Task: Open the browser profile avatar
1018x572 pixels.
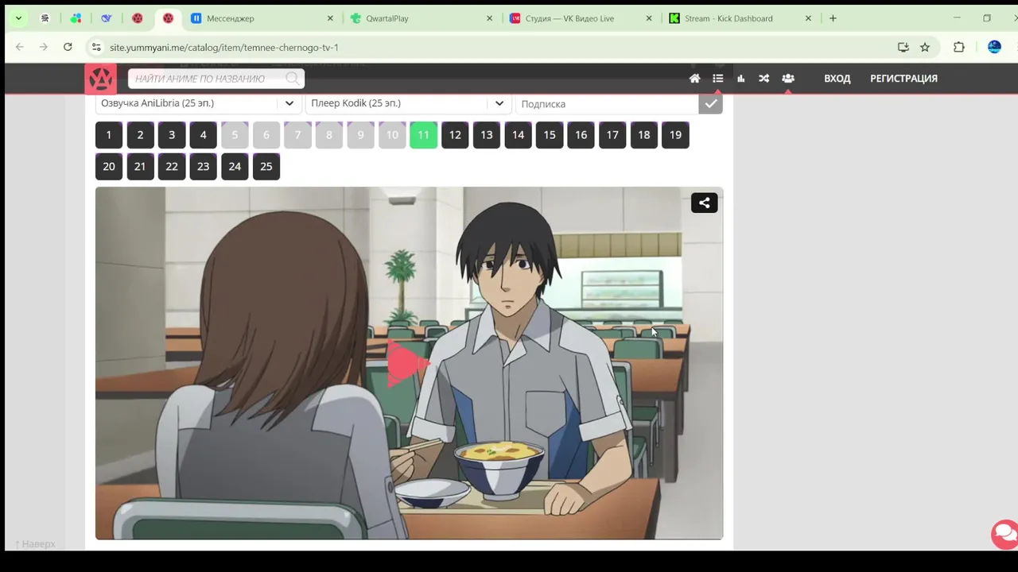Action: coord(994,47)
